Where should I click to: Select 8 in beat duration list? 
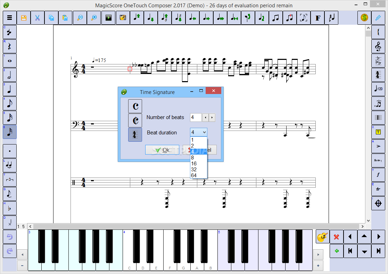[198, 158]
